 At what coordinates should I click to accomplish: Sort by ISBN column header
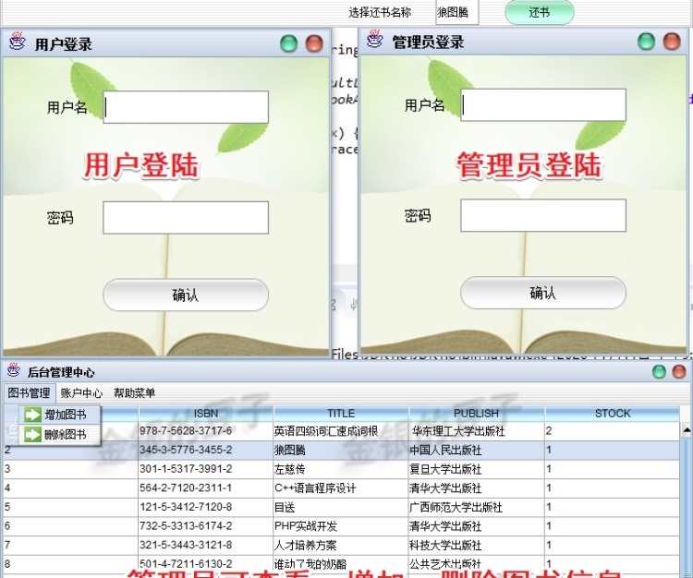click(206, 414)
